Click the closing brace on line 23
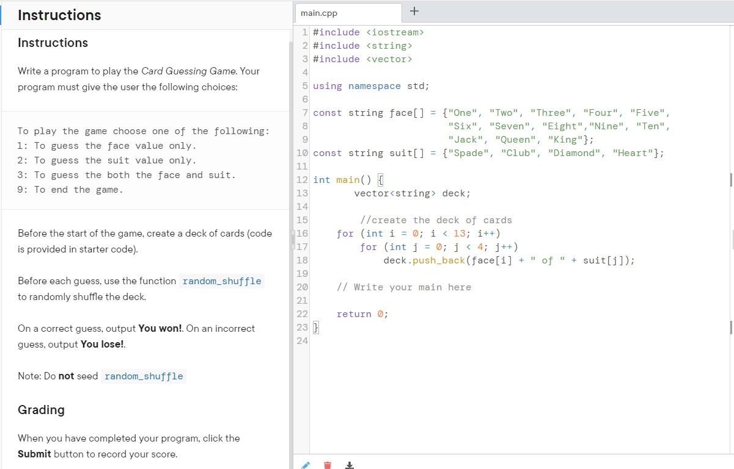The width and height of the screenshot is (734, 469). coord(316,328)
